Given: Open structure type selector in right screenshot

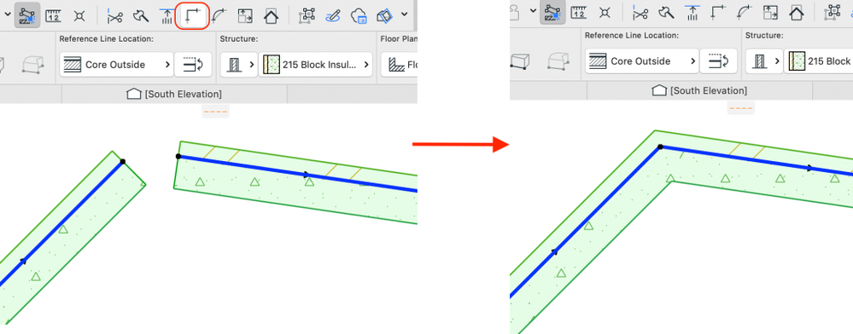Looking at the screenshot, I should tap(764, 60).
